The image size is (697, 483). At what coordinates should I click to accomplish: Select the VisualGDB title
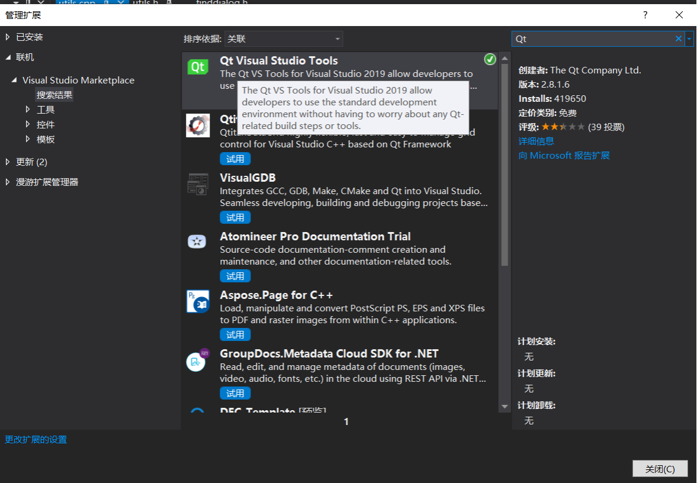pyautogui.click(x=248, y=178)
